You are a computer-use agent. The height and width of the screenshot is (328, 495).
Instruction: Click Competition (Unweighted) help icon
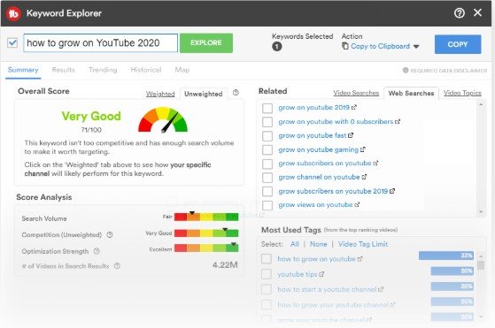point(110,235)
